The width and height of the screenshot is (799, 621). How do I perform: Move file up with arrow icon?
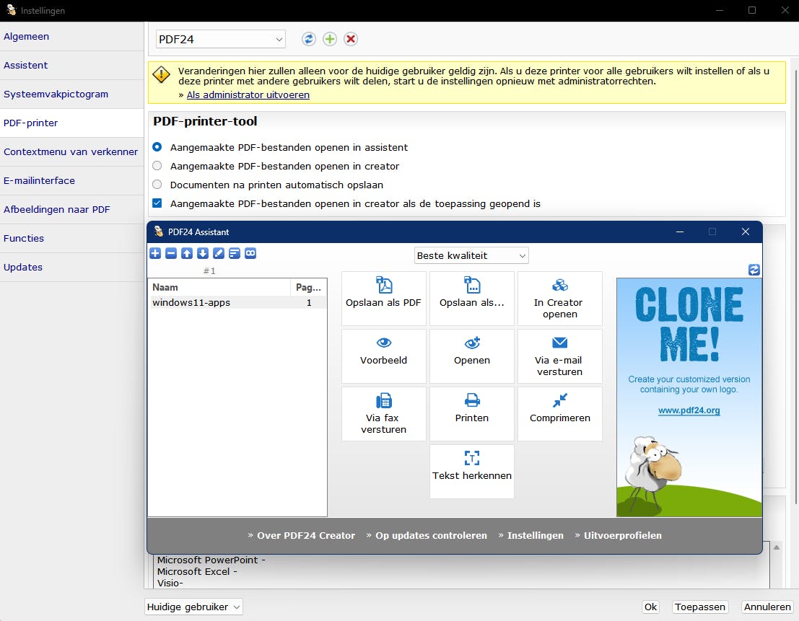[187, 253]
